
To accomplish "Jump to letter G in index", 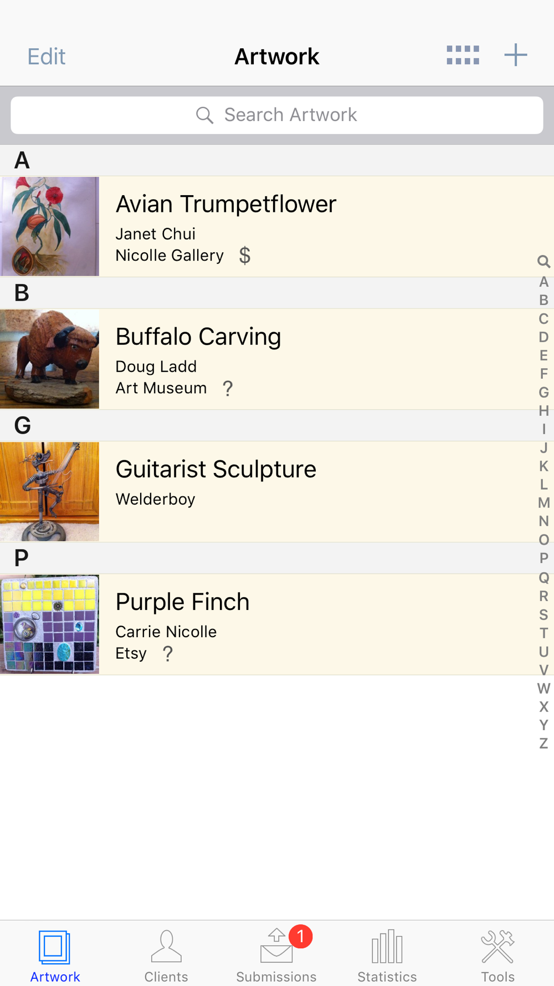I will (543, 392).
